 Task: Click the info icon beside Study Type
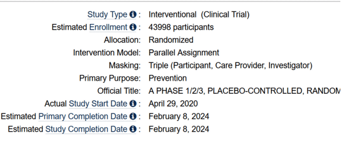pos(133,14)
